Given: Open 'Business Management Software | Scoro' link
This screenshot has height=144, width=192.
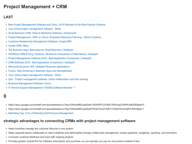Looking at the screenshot, I should click(30, 84).
